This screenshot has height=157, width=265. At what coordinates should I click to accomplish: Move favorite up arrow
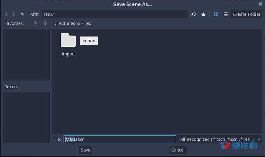[x=35, y=23]
